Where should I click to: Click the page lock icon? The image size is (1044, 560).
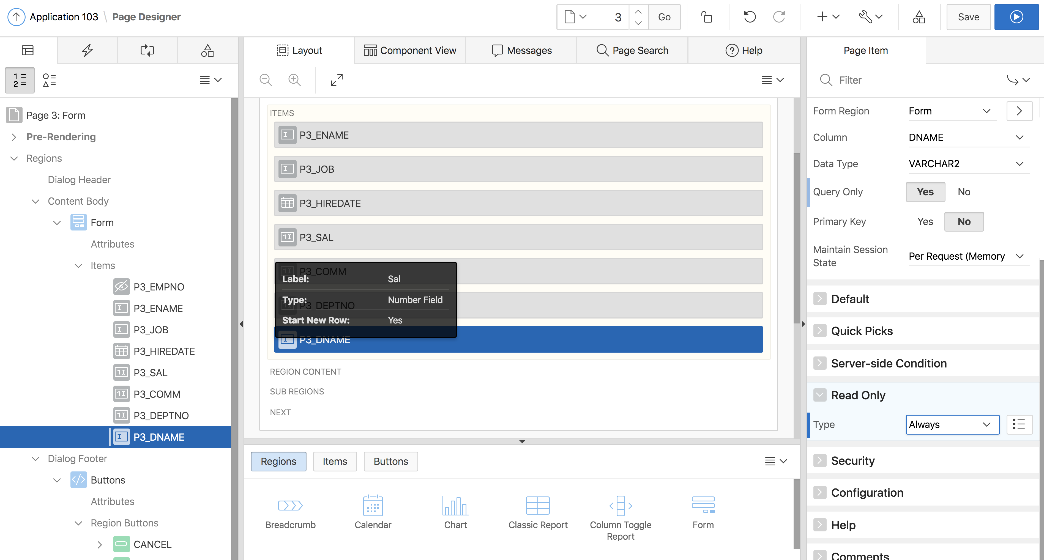(707, 17)
